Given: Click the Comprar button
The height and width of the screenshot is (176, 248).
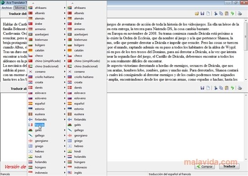Looking at the screenshot, I should point(205,167).
